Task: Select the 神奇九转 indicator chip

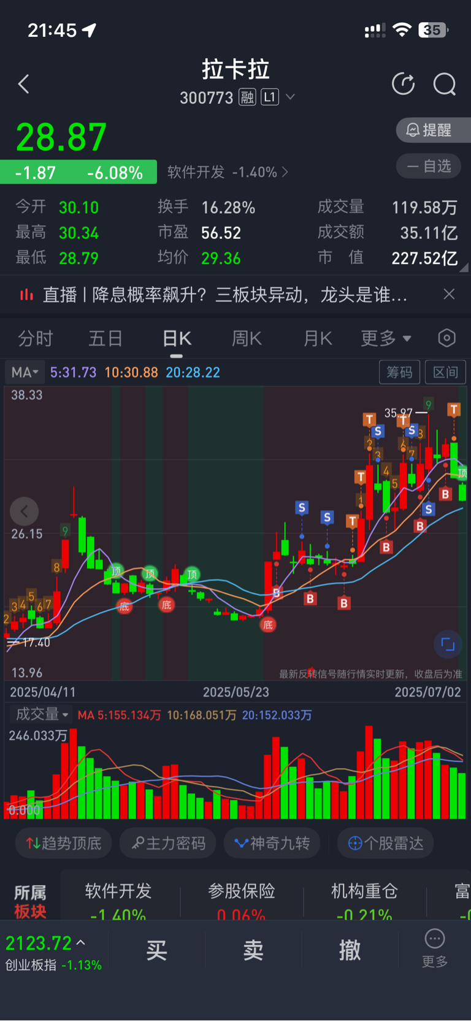Action: click(272, 843)
